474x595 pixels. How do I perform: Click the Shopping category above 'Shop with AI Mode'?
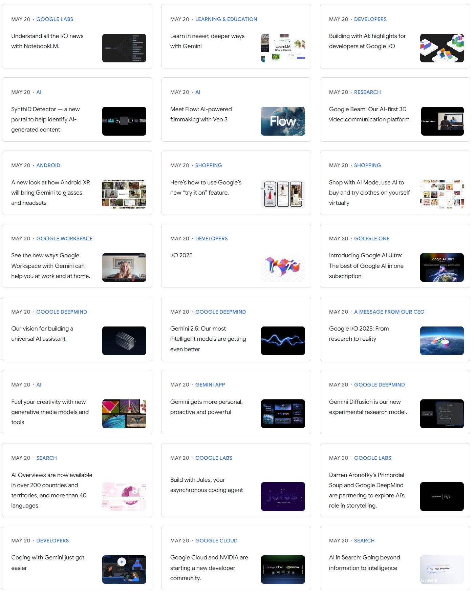[x=367, y=165]
